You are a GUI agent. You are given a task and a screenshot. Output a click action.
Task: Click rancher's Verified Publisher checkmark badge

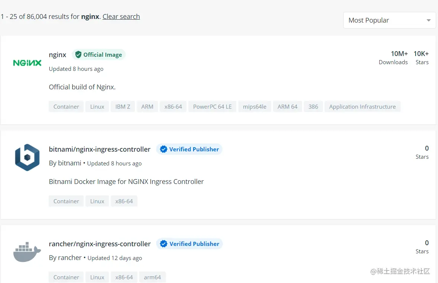coord(163,244)
